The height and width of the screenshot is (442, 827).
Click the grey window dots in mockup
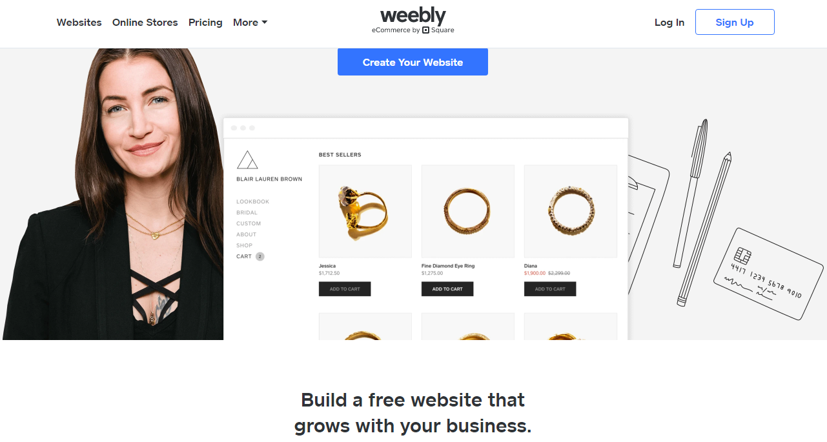[x=243, y=128]
